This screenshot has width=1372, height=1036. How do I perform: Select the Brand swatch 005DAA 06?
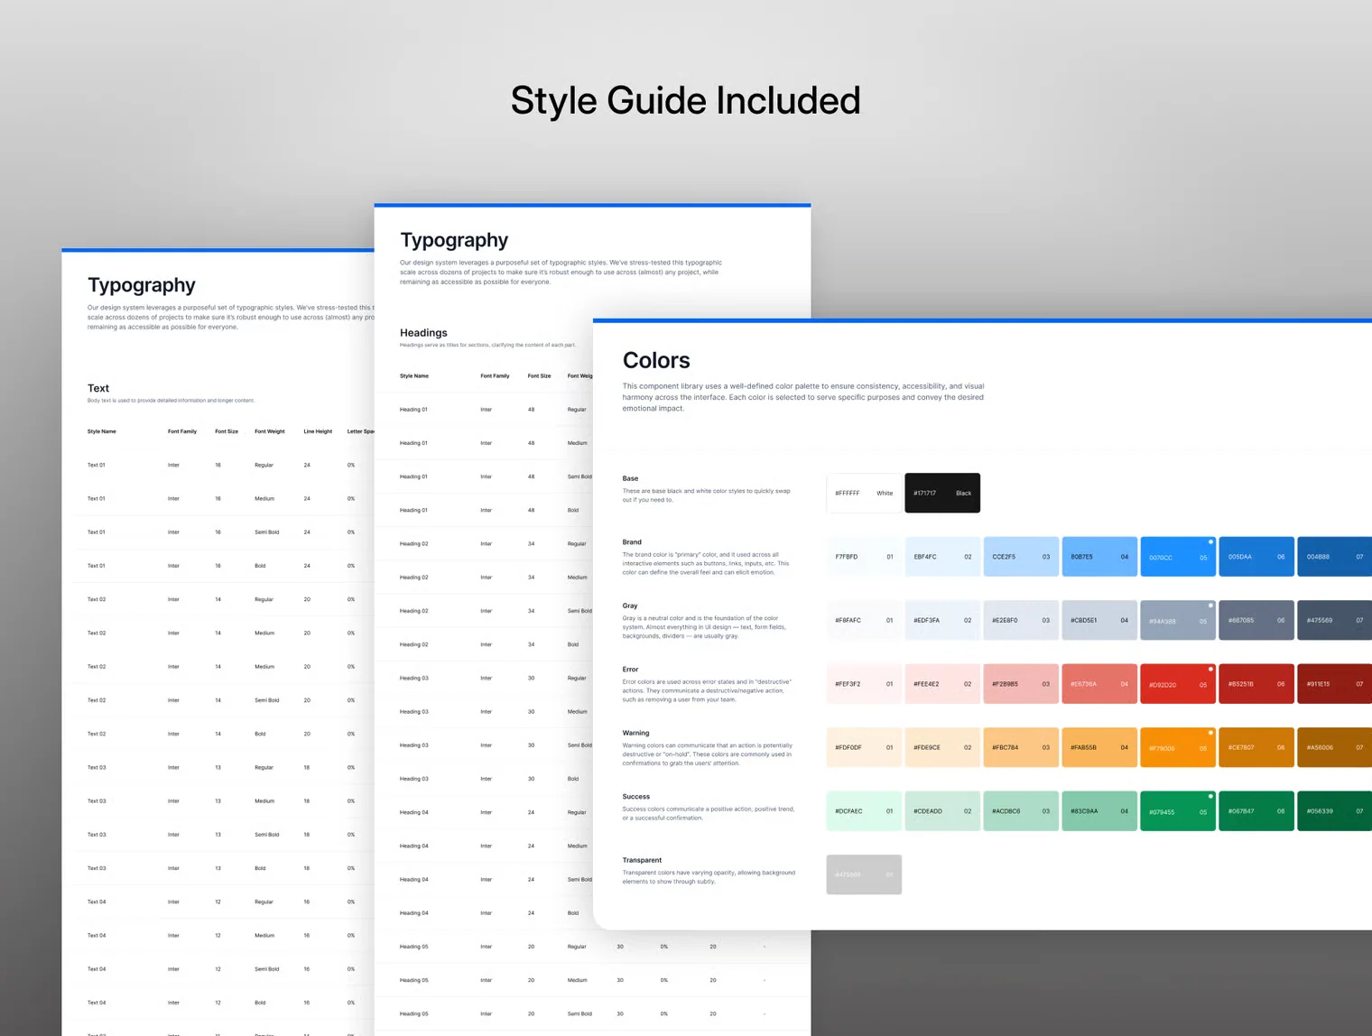(x=1256, y=557)
